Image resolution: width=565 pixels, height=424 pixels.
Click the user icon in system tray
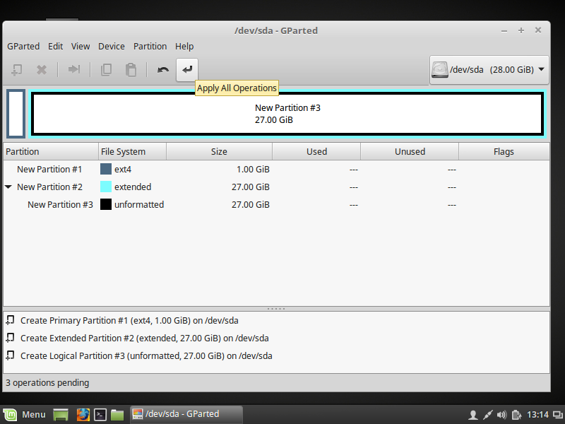pyautogui.click(x=473, y=415)
